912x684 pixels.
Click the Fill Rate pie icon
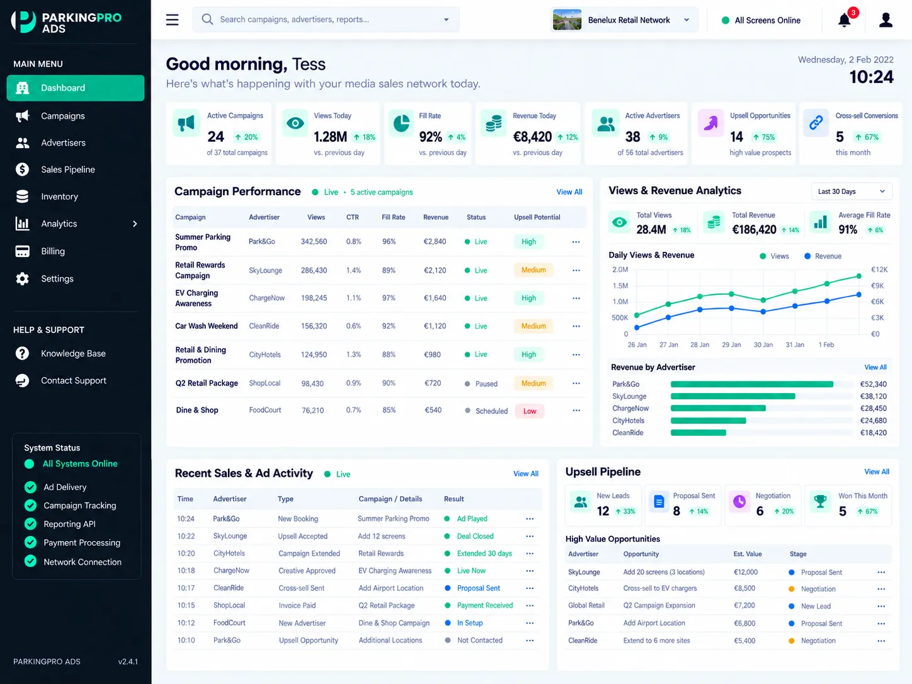click(x=401, y=123)
